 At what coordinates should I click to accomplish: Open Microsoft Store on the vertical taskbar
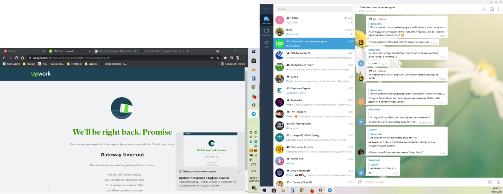pos(254,60)
